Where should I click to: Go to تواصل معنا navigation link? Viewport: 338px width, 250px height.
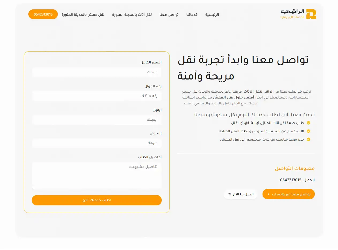(169, 14)
